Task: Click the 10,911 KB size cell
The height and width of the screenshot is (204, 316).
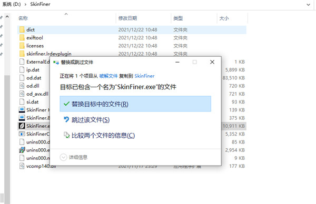Action: pyautogui.click(x=234, y=126)
